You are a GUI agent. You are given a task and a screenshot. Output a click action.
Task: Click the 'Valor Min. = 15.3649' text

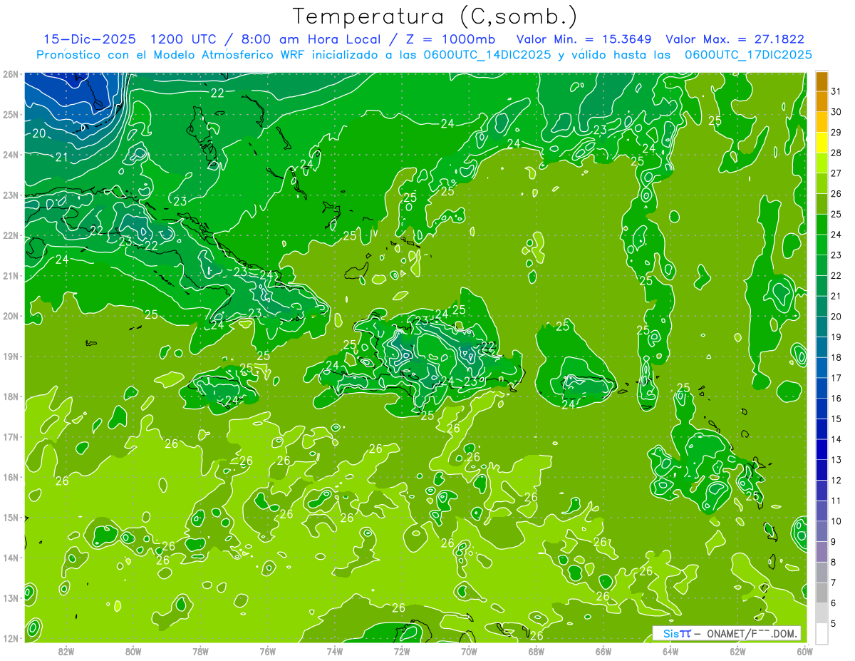[x=584, y=39]
